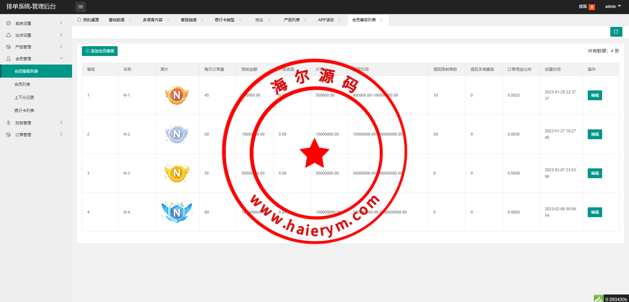Toggle the sidebar hamburger menu icon
The width and height of the screenshot is (629, 302).
[80, 7]
